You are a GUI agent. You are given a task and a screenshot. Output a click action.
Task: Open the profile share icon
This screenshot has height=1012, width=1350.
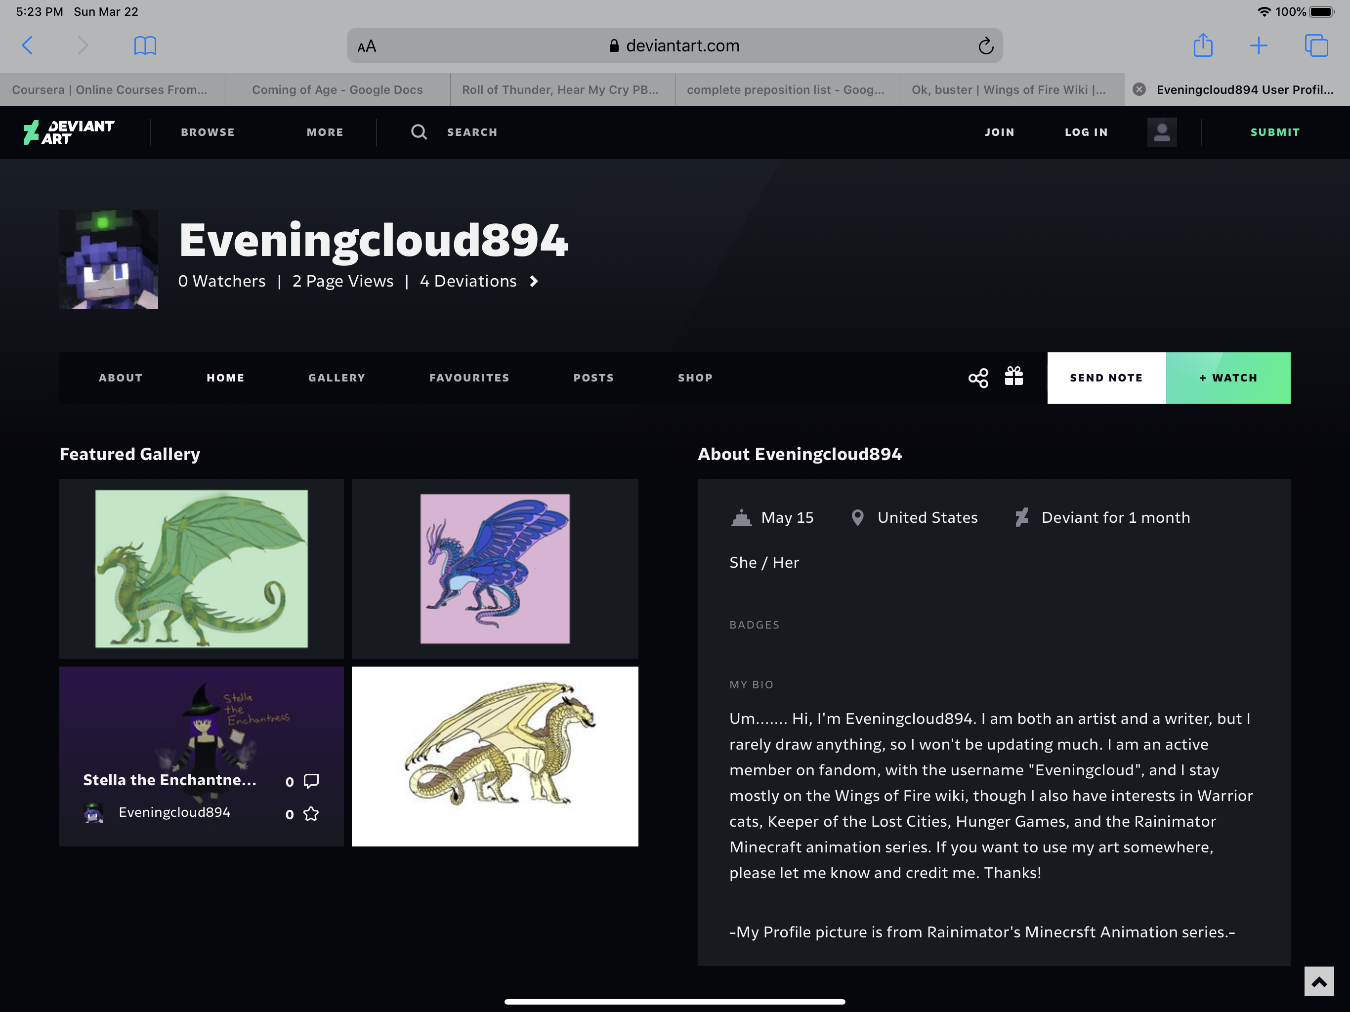(x=978, y=378)
